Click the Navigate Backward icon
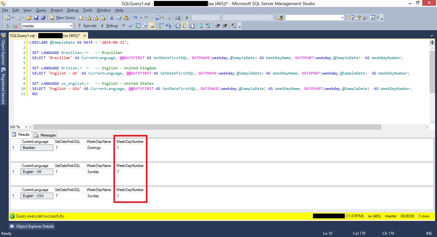 (x=158, y=18)
